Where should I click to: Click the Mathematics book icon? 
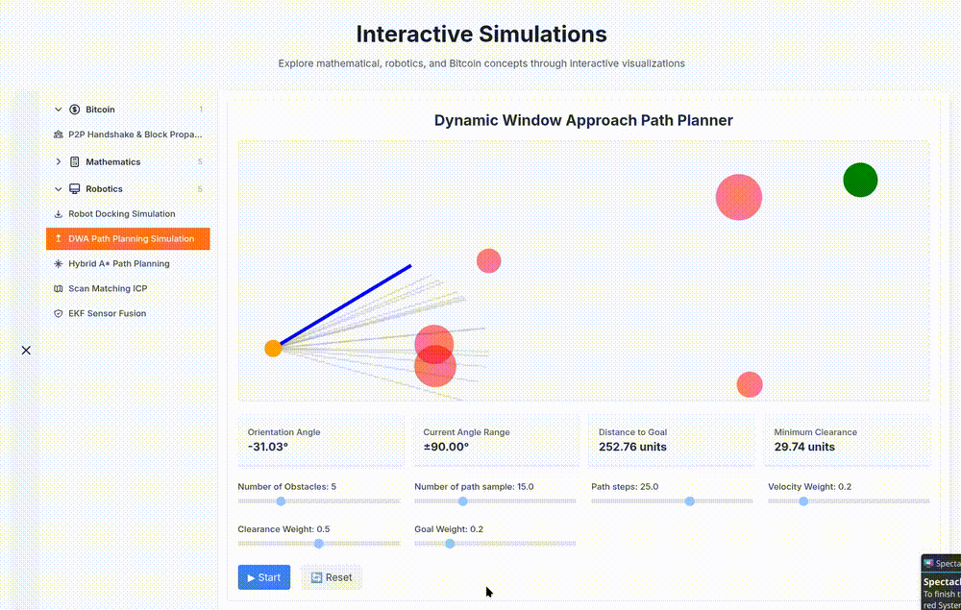(76, 161)
